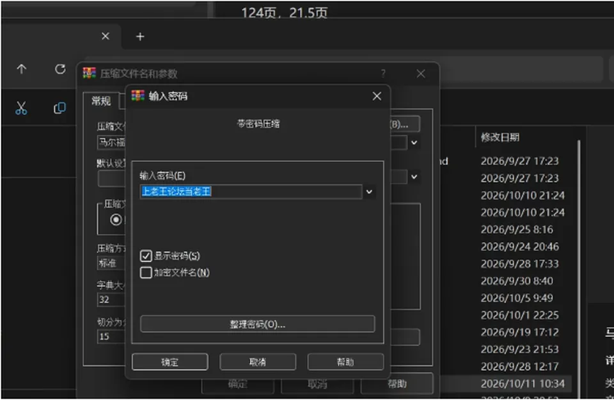This screenshot has width=614, height=400.
Task: Select the row dated 2026/9/30 8:40
Action: pos(517,281)
